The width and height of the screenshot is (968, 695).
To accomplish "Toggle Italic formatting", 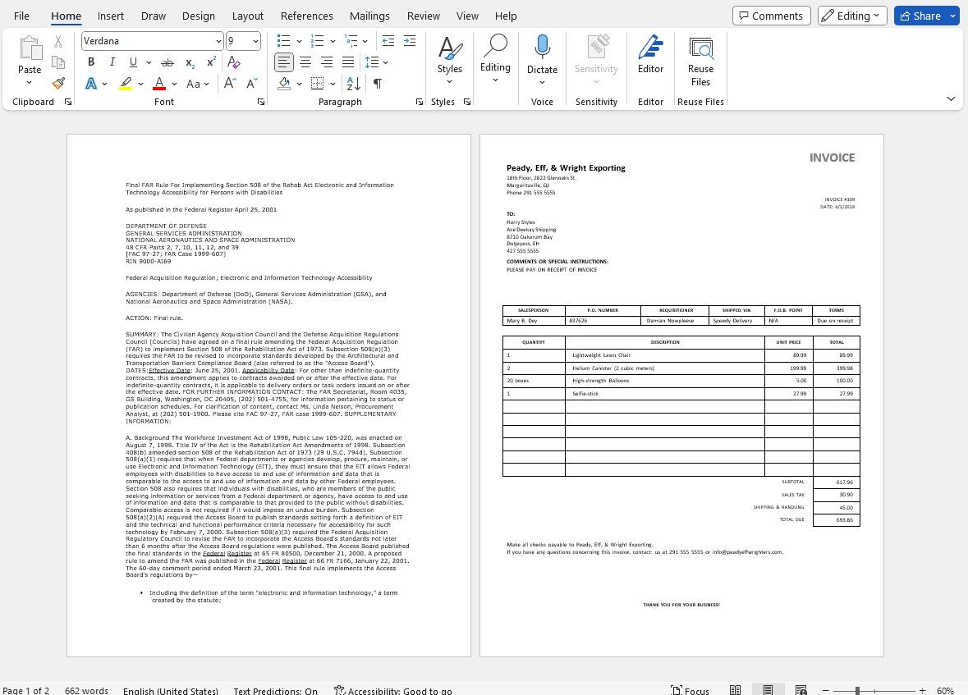I will [112, 62].
